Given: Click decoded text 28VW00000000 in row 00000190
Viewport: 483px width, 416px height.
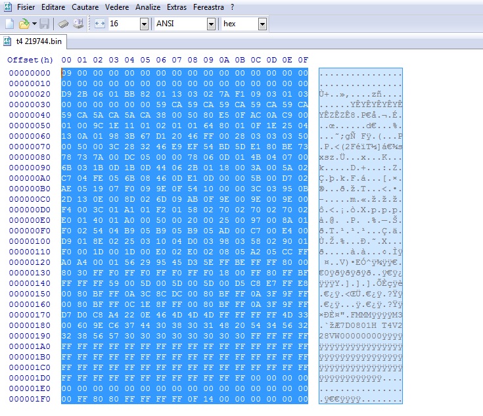Looking at the screenshot, I should click(350, 336).
